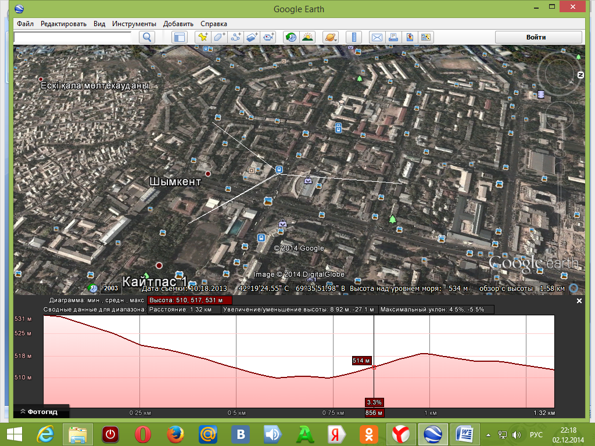
Task: Click the Email envelope icon
Action: [x=377, y=37]
